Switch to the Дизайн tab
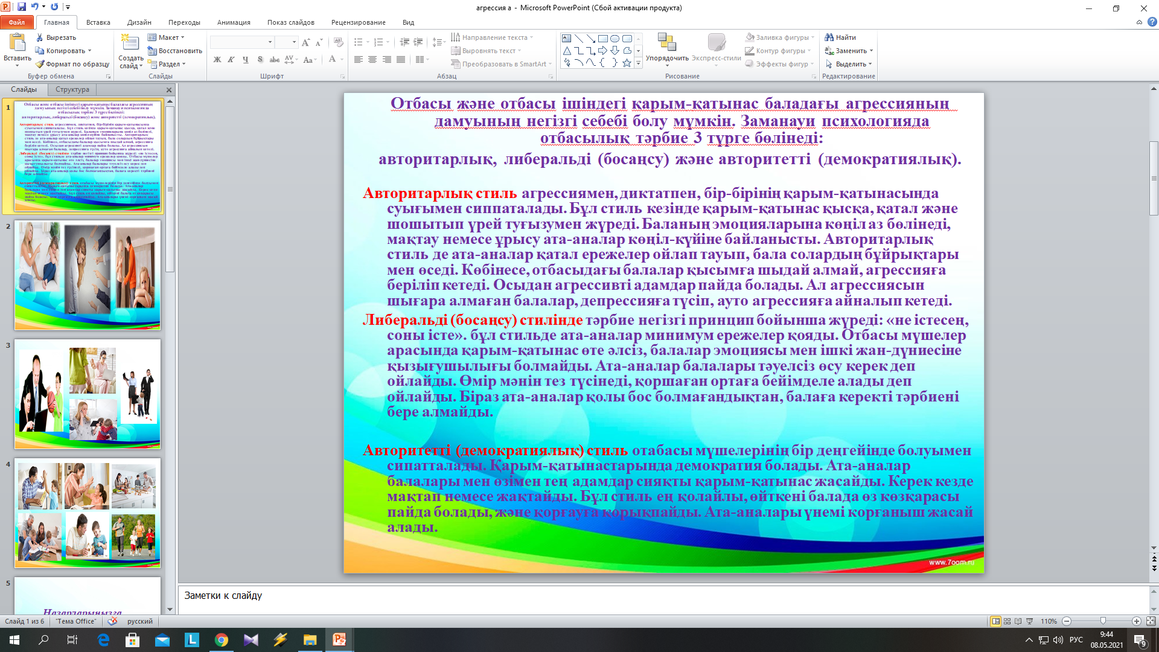Screen dimensions: 1159x652 pyautogui.click(x=139, y=22)
